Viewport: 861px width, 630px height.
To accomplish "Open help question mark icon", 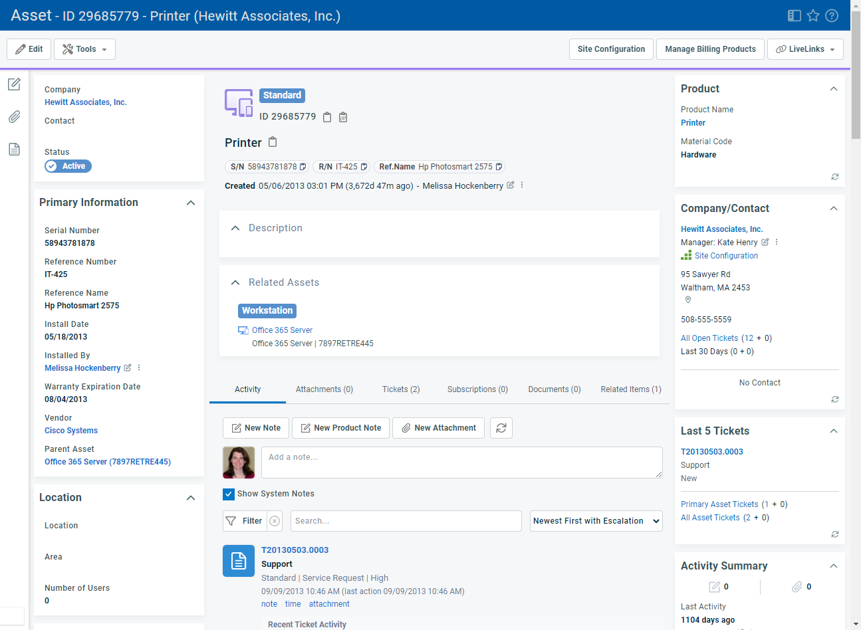I will [832, 15].
